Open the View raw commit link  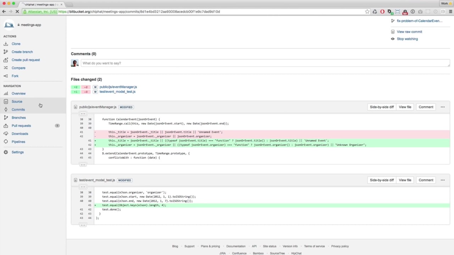click(409, 32)
